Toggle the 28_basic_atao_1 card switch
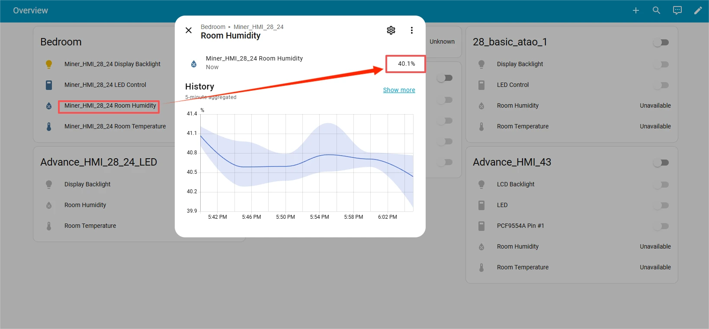This screenshot has height=329, width=709. tap(661, 42)
